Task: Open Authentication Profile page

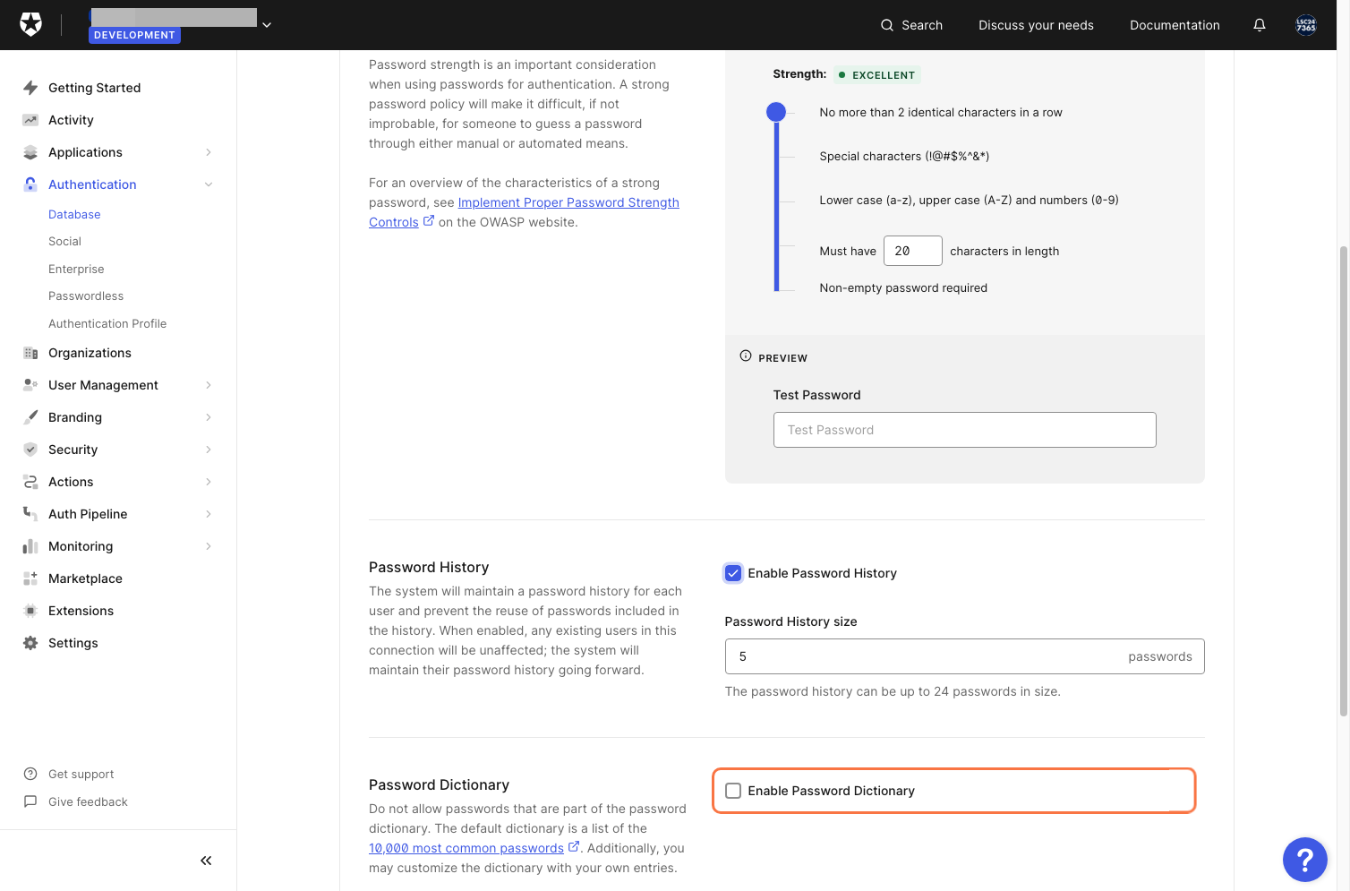Action: pyautogui.click(x=107, y=324)
